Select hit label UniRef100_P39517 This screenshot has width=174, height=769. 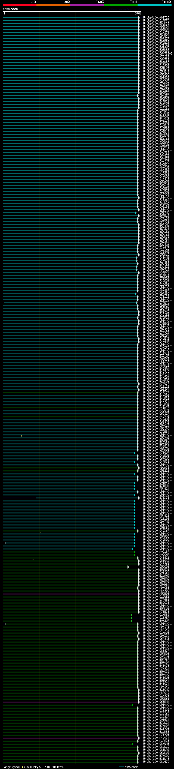click(x=156, y=447)
